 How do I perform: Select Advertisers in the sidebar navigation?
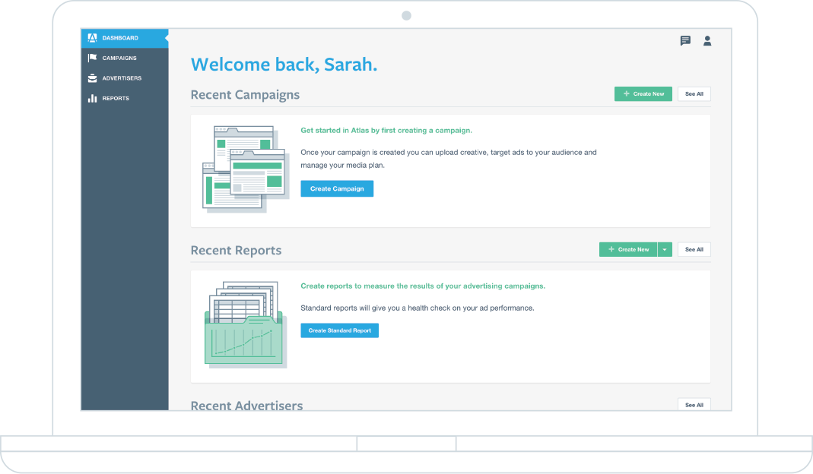coord(120,77)
